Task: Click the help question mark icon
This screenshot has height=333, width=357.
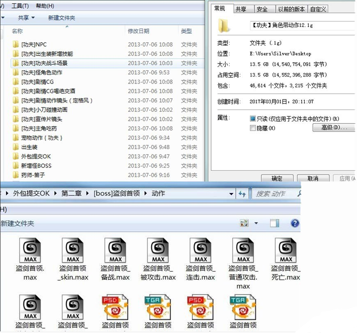Action: tap(295, 223)
